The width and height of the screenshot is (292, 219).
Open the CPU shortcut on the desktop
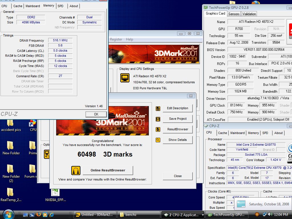(33, 126)
